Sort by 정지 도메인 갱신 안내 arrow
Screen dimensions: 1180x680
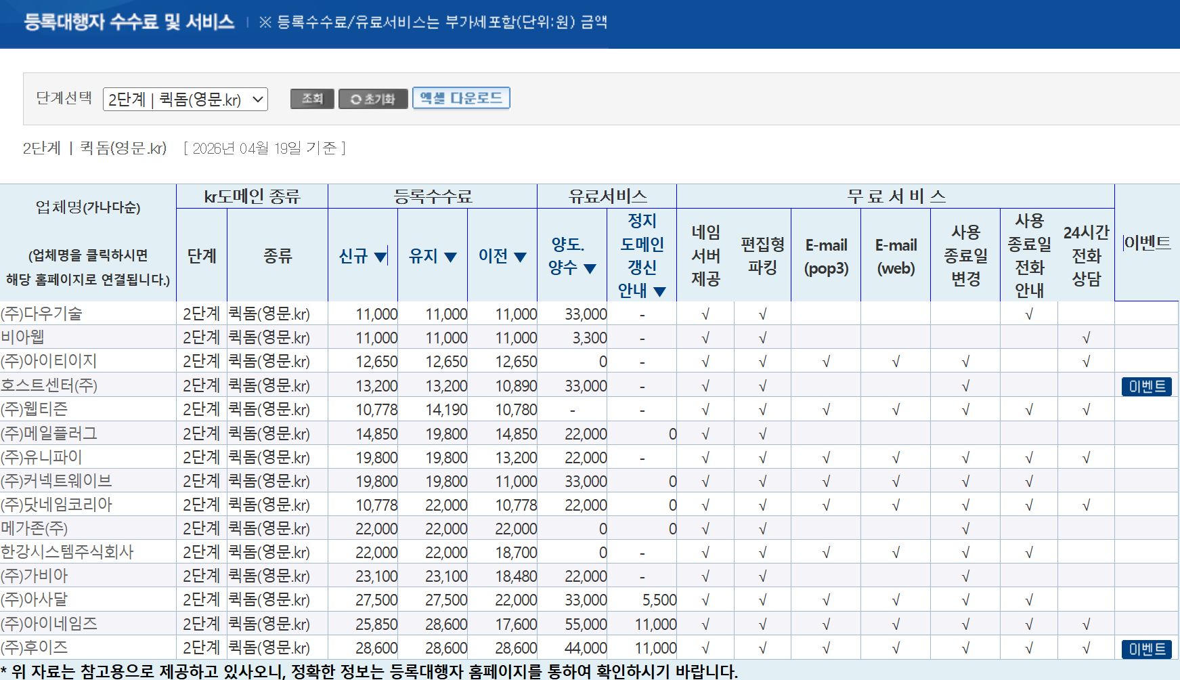(x=659, y=291)
